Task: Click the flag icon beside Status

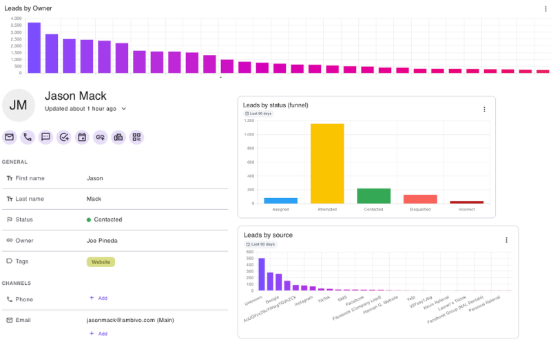Action: pos(10,219)
